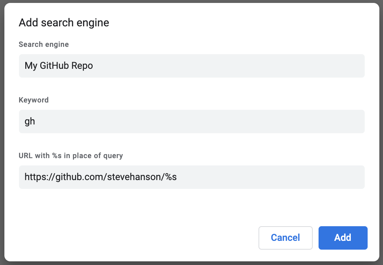
Task: Cancel the Add search engine dialog
Action: [x=285, y=238]
